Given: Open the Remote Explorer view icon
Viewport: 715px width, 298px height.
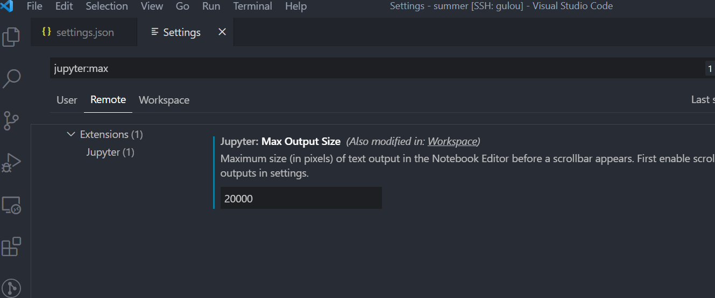Looking at the screenshot, I should [x=11, y=205].
